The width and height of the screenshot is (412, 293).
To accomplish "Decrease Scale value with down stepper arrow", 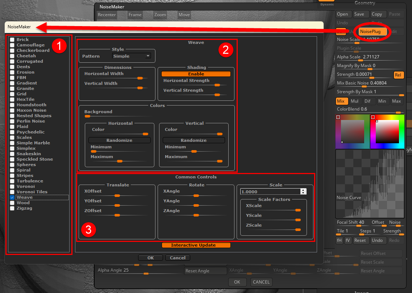I will [x=303, y=193].
